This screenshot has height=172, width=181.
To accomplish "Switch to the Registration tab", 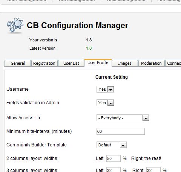I will coord(44,63).
